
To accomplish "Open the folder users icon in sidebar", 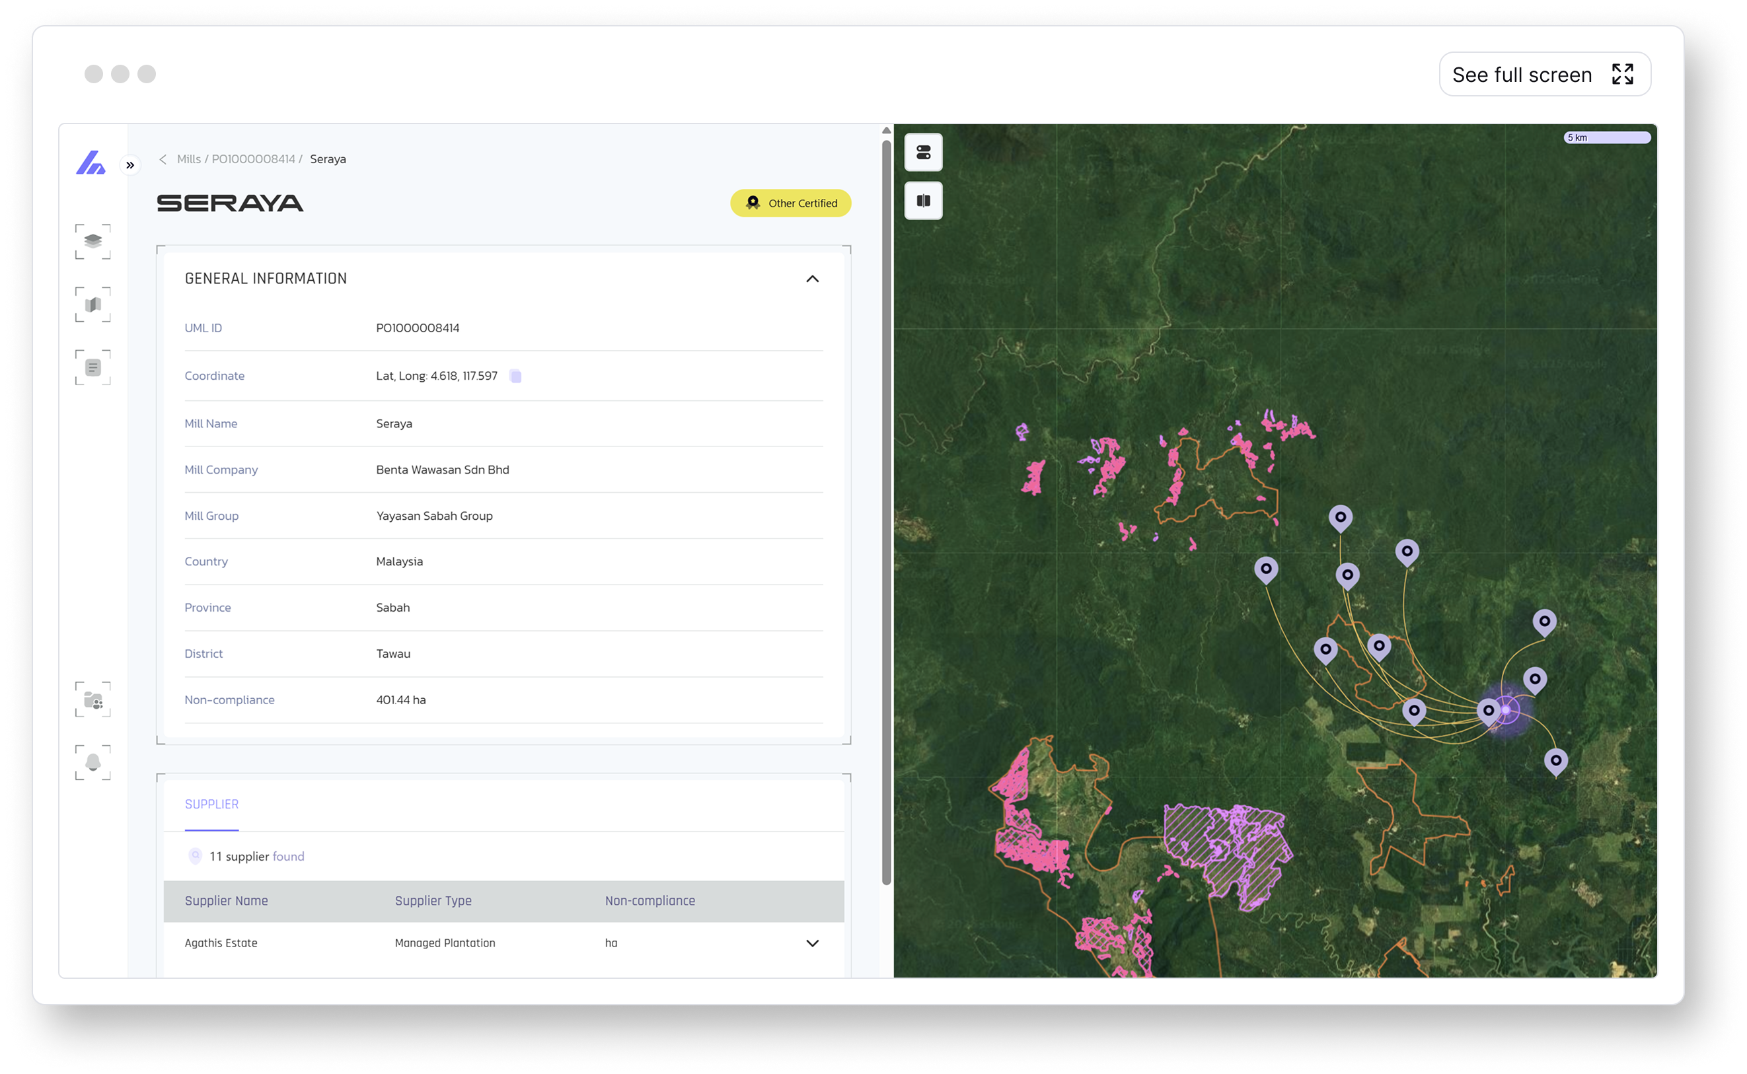I will [93, 700].
